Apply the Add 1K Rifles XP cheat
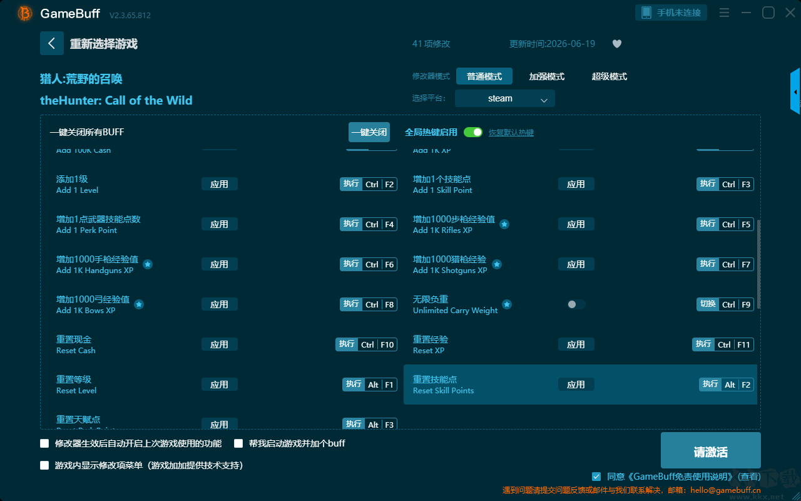Viewport: 801px width, 501px height. pyautogui.click(x=576, y=224)
